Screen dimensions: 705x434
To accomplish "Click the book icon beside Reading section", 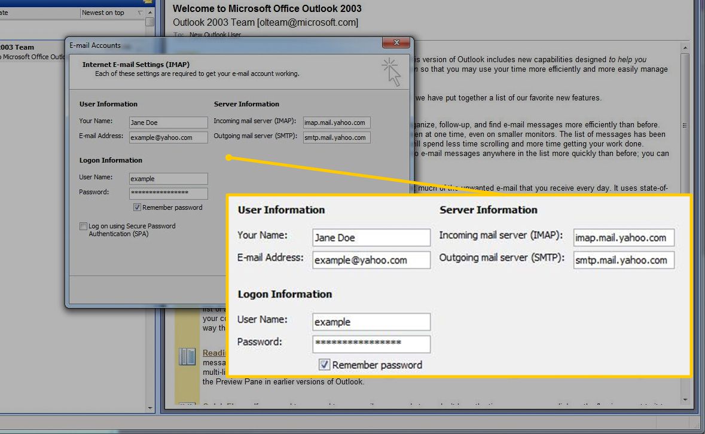I will tap(187, 356).
